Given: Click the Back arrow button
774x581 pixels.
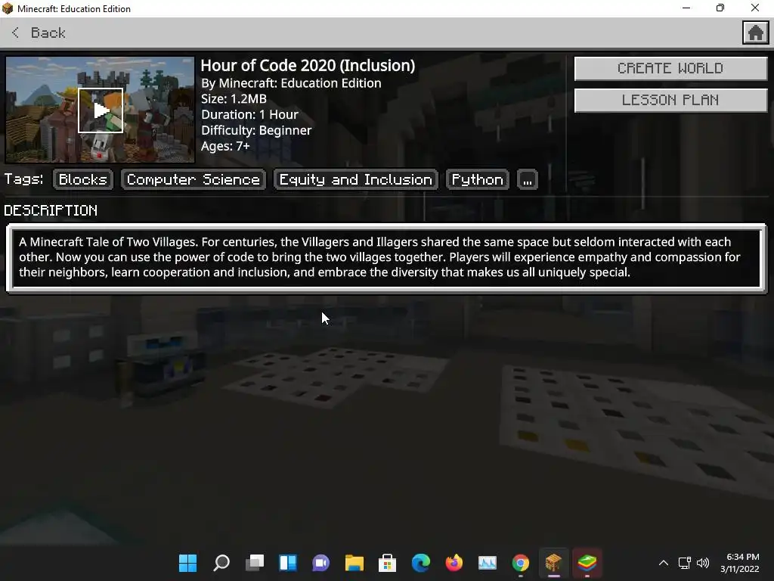Looking at the screenshot, I should pos(38,33).
